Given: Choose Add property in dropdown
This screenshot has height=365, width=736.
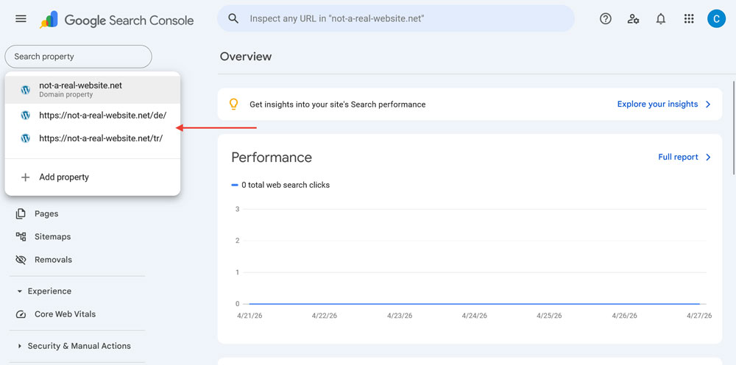Looking at the screenshot, I should (x=93, y=177).
